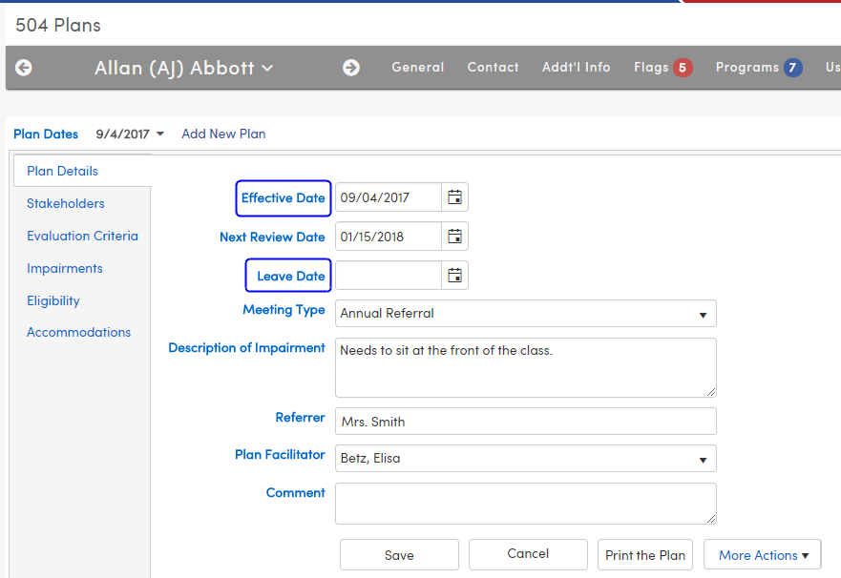The image size is (841, 578).
Task: Click the Print the Plan button
Action: point(644,554)
